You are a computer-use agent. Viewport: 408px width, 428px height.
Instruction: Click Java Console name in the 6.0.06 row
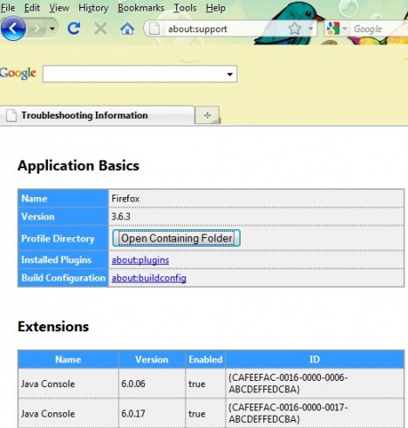tap(48, 384)
